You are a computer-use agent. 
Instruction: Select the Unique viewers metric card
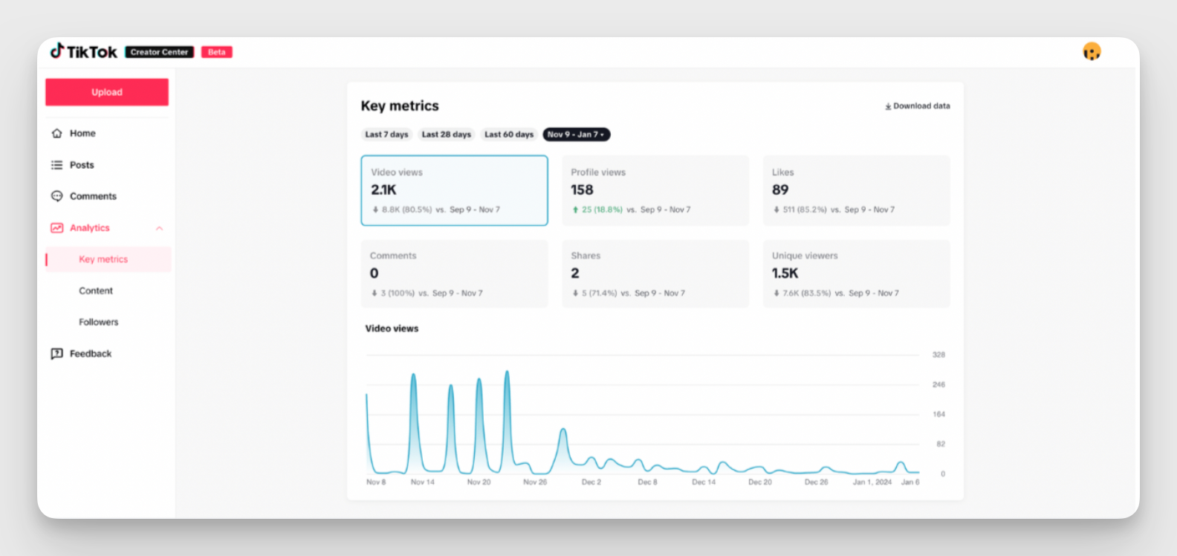point(856,274)
